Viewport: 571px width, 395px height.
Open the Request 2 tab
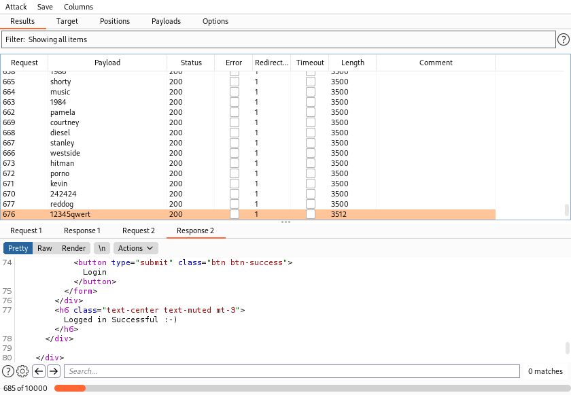click(139, 230)
